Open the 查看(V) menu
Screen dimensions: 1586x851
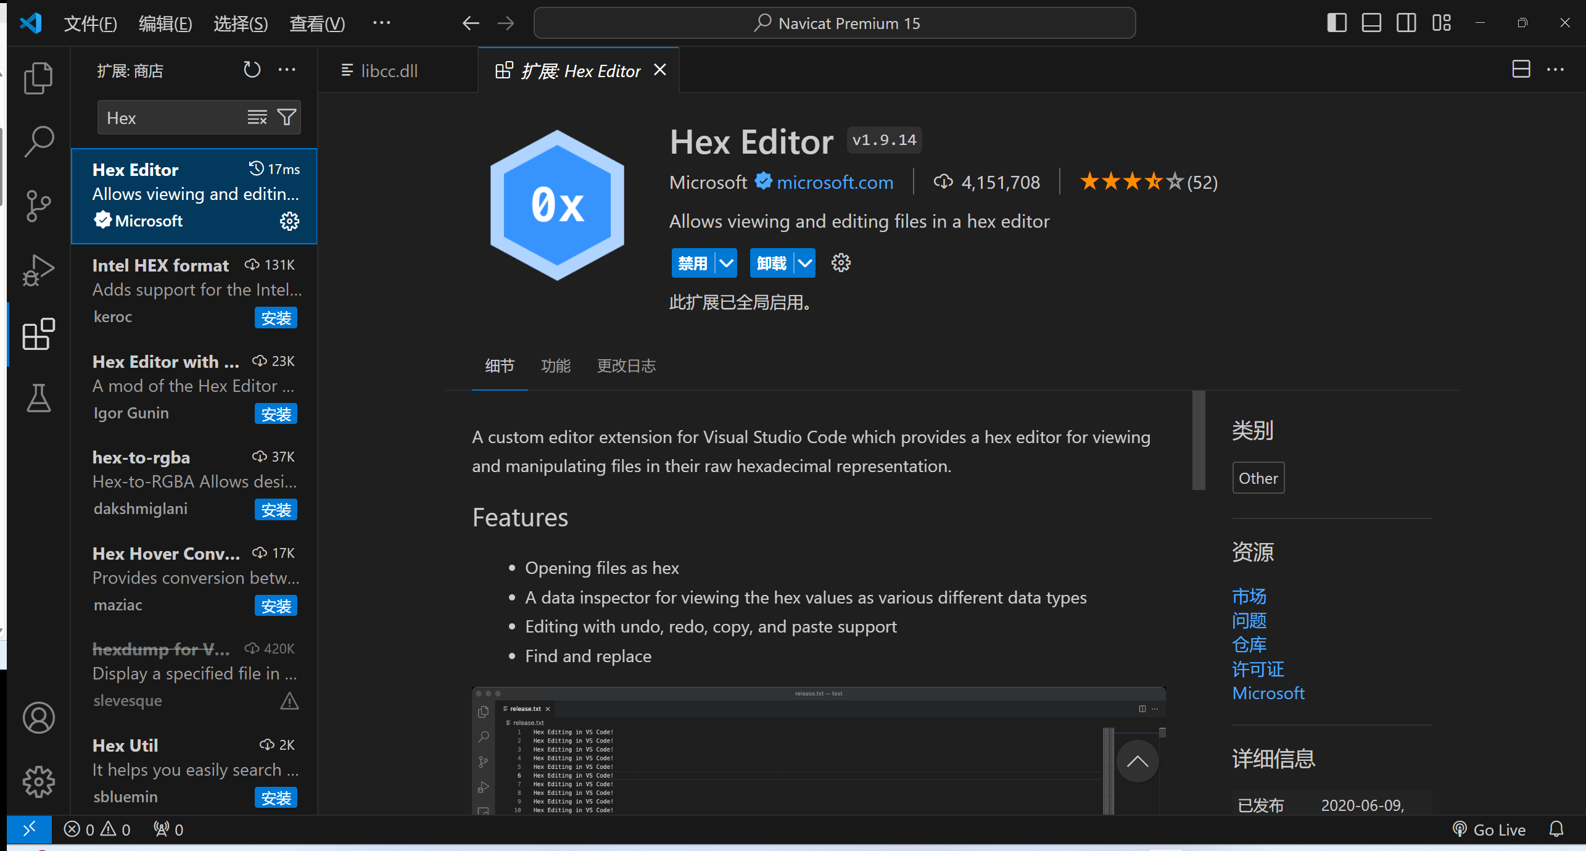[317, 23]
